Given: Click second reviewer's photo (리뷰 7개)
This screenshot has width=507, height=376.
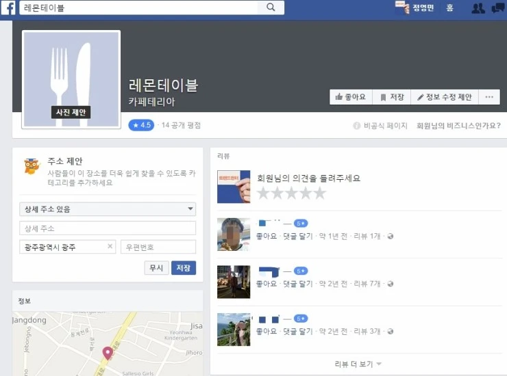Looking at the screenshot, I should (234, 282).
